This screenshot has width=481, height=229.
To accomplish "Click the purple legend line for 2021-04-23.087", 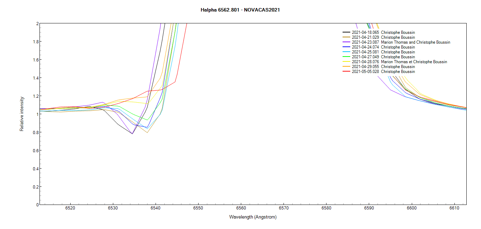I will click(346, 42).
